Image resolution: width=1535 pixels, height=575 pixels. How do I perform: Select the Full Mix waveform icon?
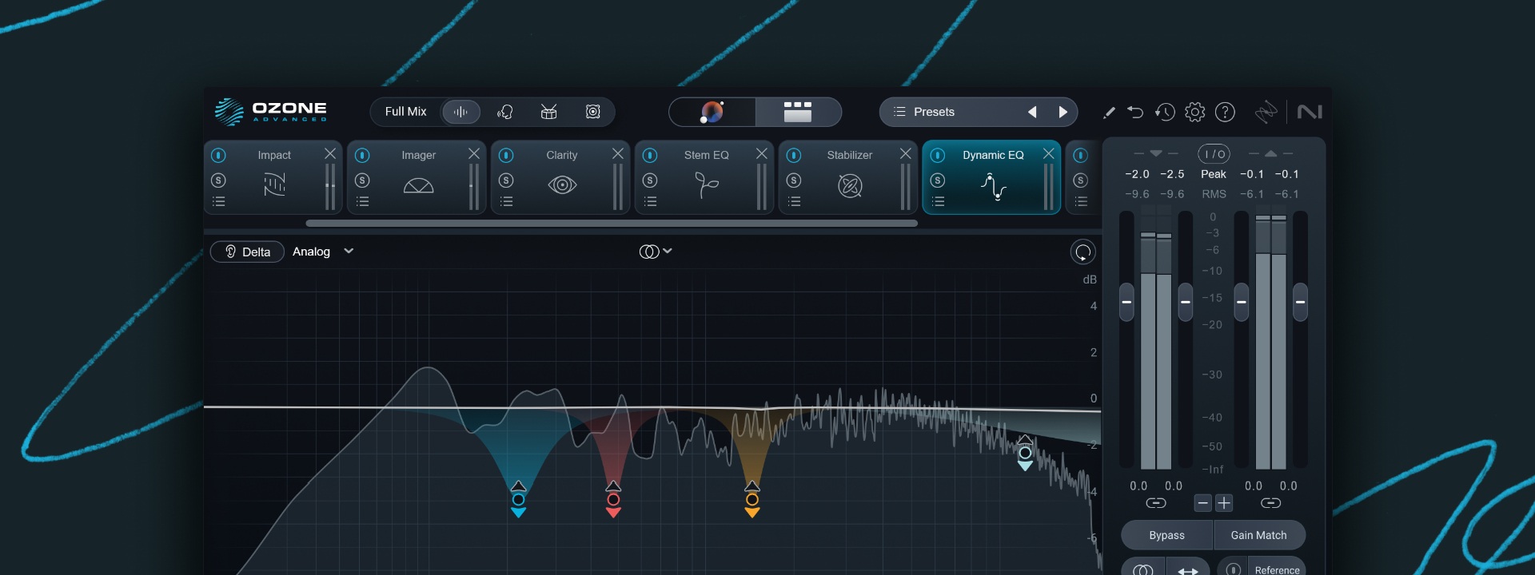tap(460, 112)
